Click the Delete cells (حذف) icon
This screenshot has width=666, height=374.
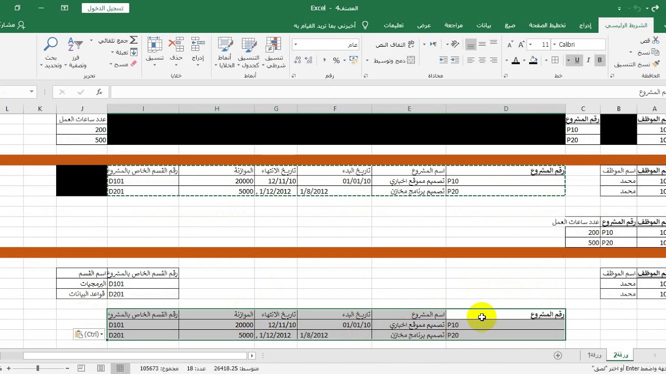(176, 45)
